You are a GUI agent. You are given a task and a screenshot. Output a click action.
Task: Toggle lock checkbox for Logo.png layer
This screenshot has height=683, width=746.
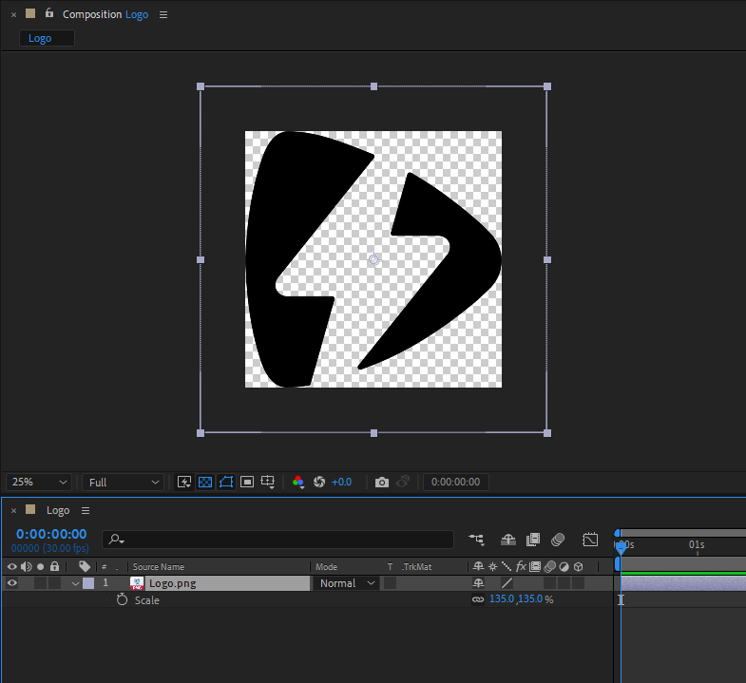coord(55,583)
